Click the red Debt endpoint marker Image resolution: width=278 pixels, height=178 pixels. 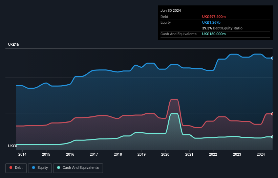coord(272,114)
